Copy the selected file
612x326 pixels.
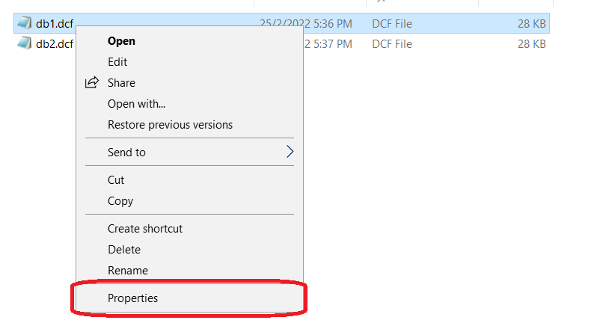(x=120, y=201)
